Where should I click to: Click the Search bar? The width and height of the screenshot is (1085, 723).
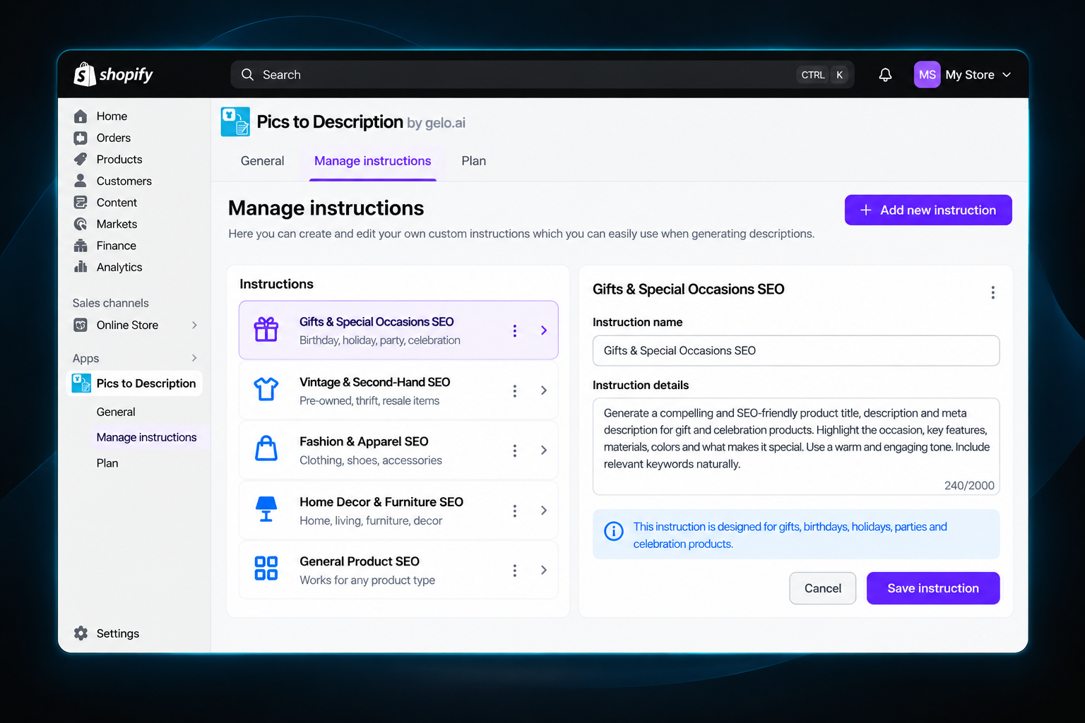click(x=542, y=75)
